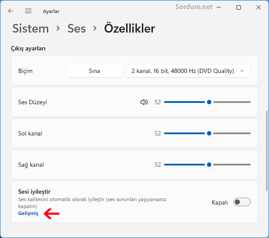Mute audio via the Ses Düzeyi speaker icon
Viewport: 269px width, 238px height.
tap(144, 102)
